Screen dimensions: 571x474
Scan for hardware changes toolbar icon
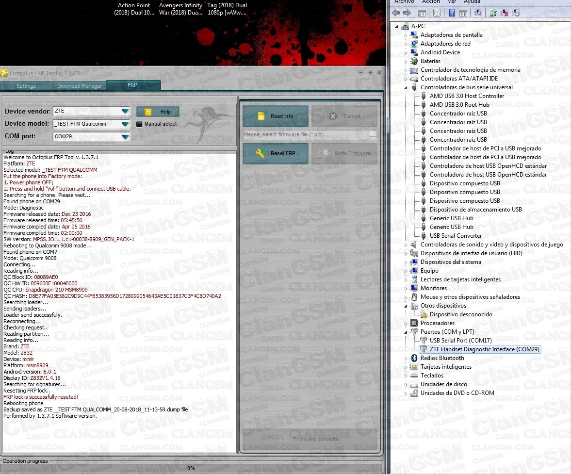tap(478, 13)
